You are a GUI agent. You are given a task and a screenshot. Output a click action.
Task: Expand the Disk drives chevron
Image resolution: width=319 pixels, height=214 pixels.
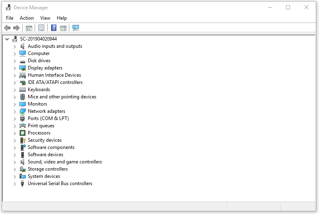click(14, 61)
